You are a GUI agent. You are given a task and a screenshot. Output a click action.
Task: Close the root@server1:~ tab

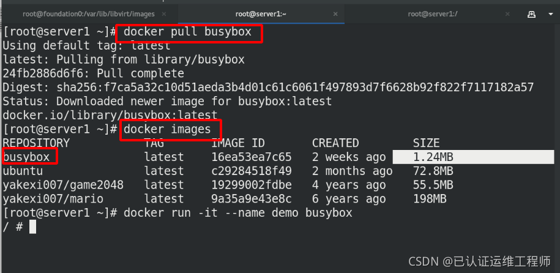click(335, 14)
